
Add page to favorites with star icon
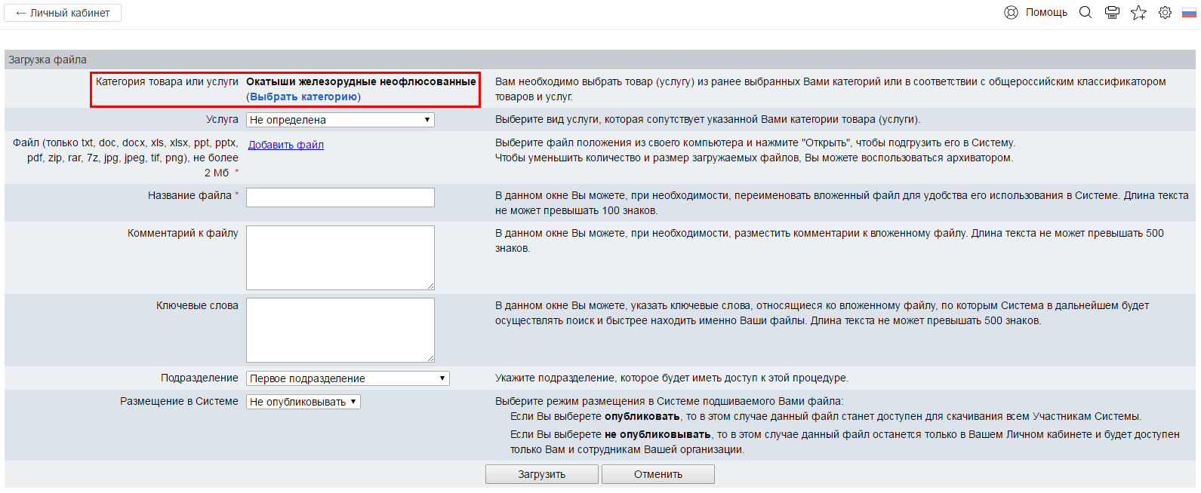[1138, 12]
